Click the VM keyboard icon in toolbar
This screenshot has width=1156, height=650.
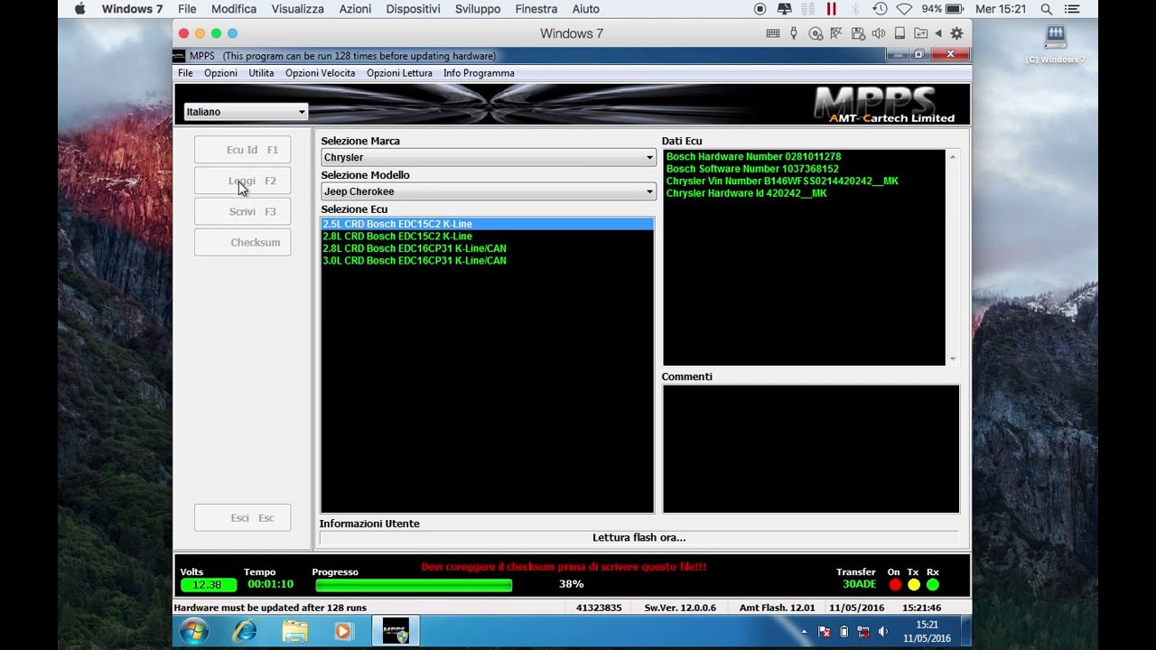(x=772, y=33)
